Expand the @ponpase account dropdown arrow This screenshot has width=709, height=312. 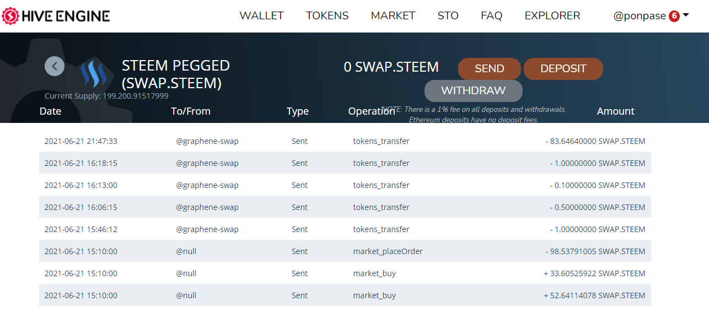click(x=686, y=15)
